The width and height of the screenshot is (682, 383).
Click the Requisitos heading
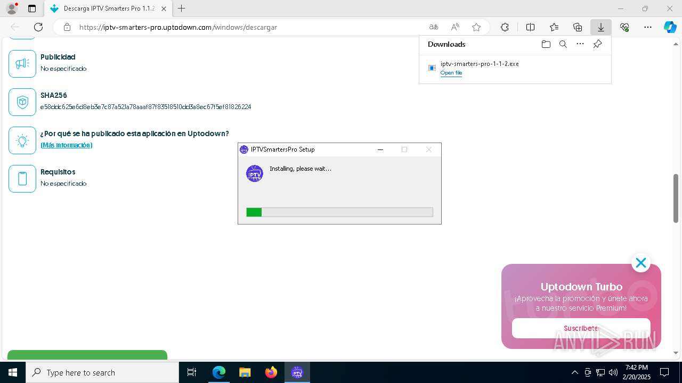(58, 172)
